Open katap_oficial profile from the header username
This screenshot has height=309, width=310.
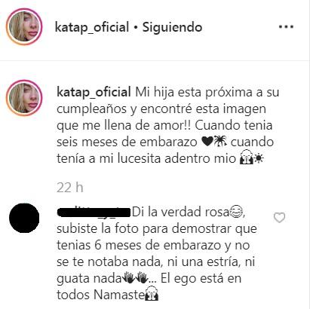[92, 27]
